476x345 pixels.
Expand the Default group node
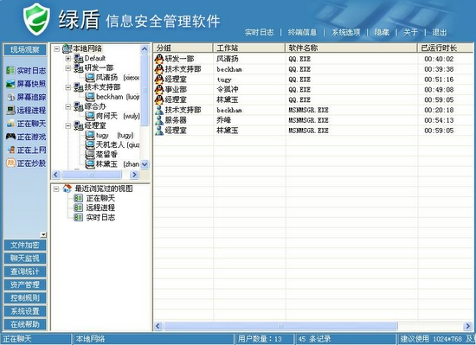coord(68,58)
